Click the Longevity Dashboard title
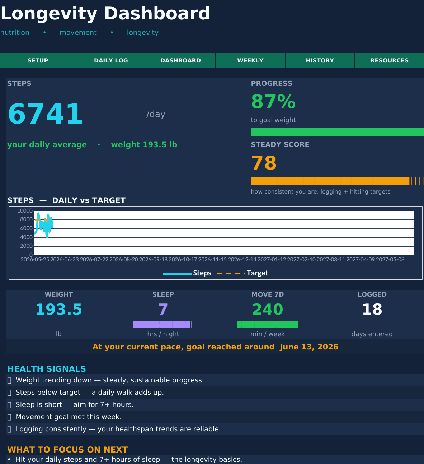 [105, 14]
